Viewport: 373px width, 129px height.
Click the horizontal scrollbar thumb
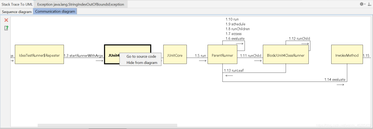click(x=107, y=125)
